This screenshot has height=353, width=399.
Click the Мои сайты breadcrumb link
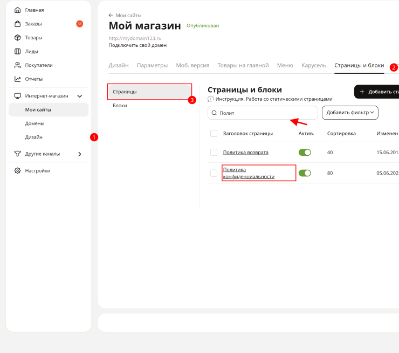pyautogui.click(x=128, y=15)
